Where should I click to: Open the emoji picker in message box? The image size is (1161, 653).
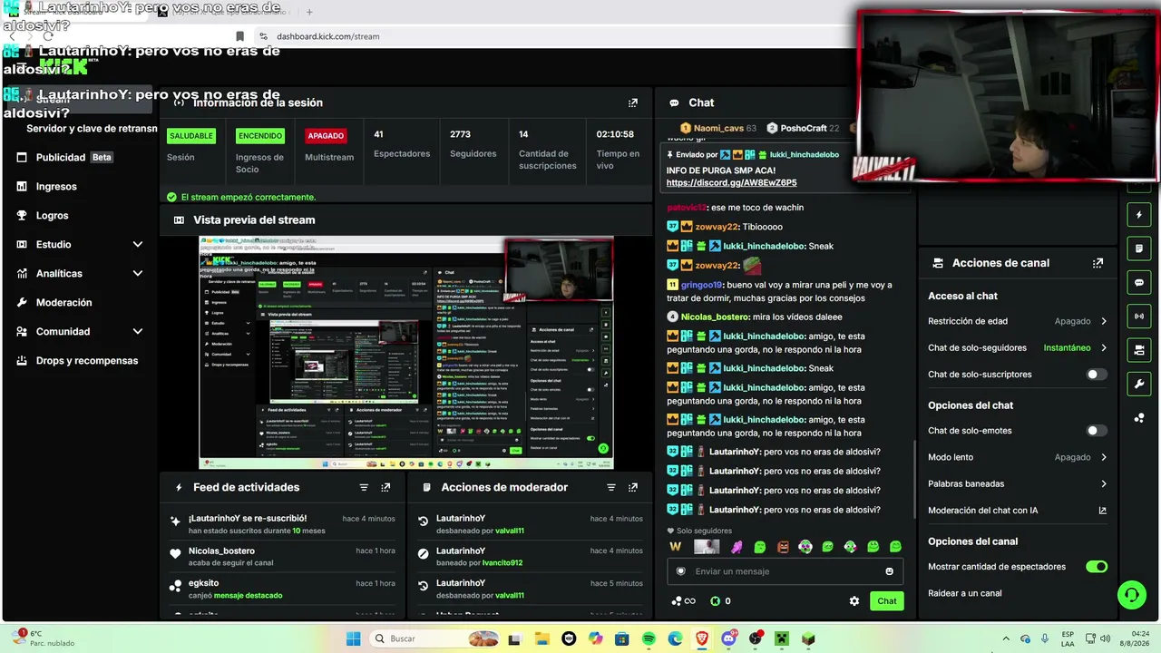point(889,571)
